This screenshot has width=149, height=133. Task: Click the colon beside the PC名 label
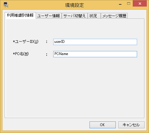(47, 54)
